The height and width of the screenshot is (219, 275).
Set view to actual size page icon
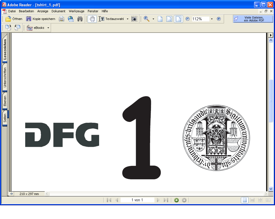coord(160,19)
